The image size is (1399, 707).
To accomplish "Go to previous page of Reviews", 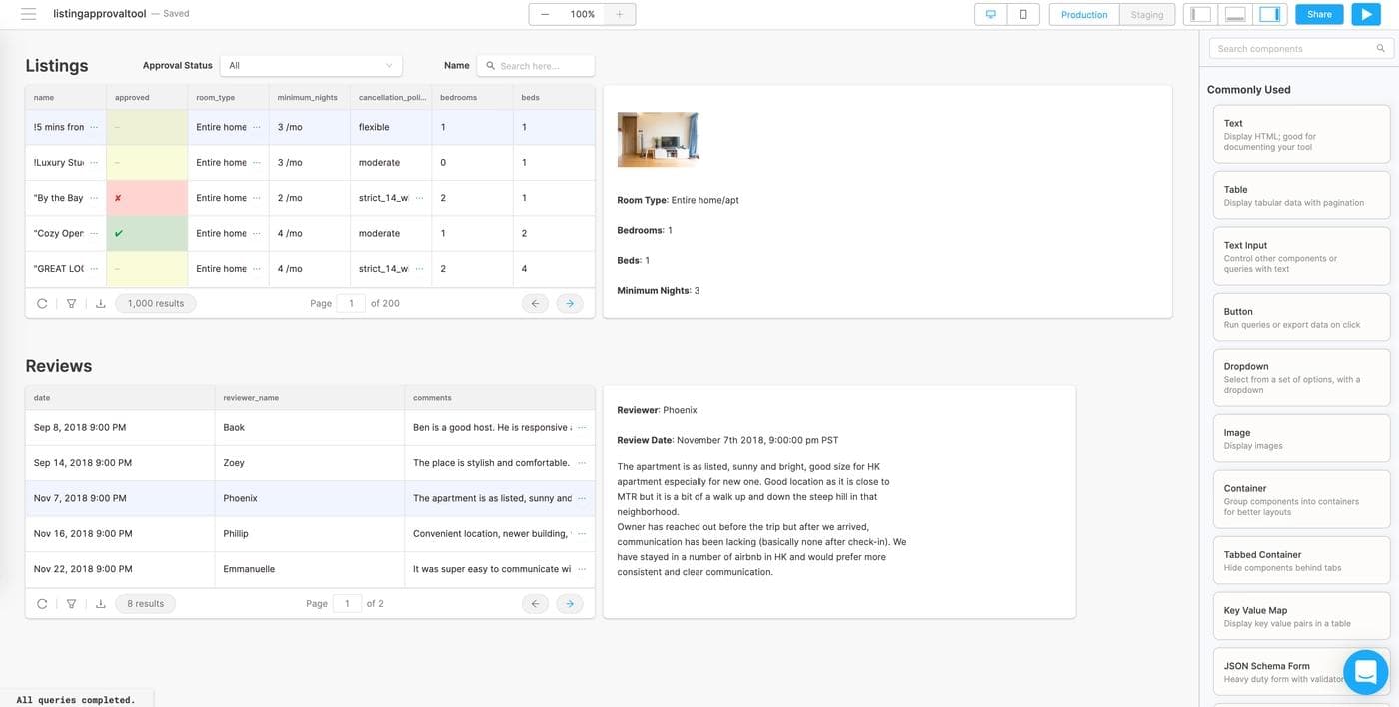I will tap(535, 604).
